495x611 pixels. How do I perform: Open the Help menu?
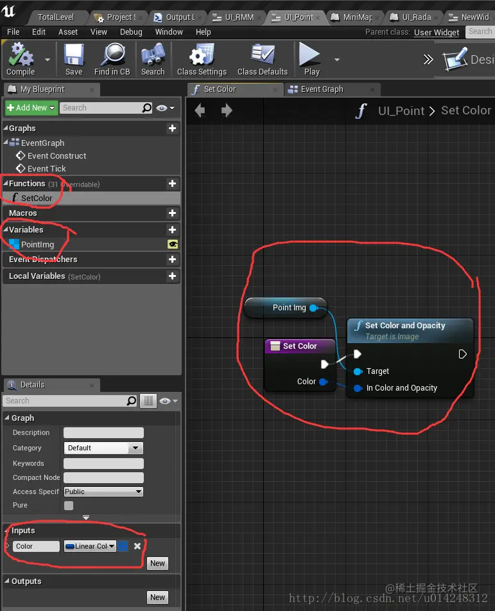pyautogui.click(x=204, y=32)
